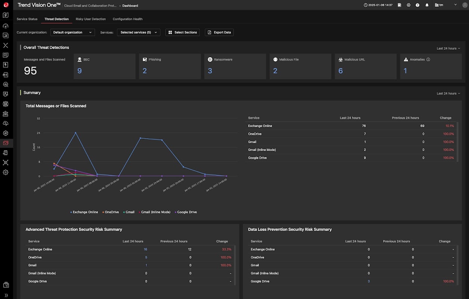
Task: Click the Select Sections button
Action: pyautogui.click(x=182, y=33)
